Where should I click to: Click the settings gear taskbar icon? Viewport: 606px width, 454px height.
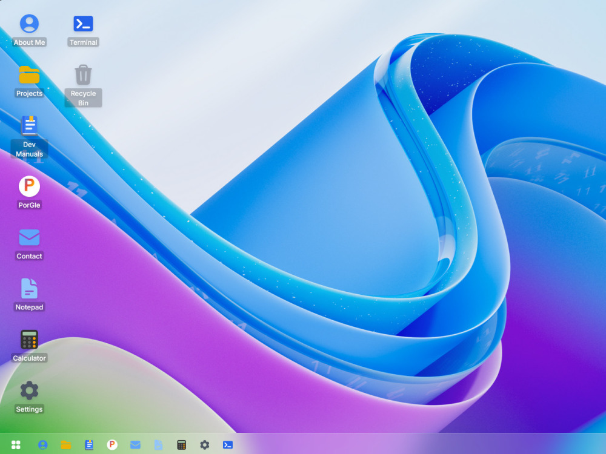pyautogui.click(x=204, y=445)
